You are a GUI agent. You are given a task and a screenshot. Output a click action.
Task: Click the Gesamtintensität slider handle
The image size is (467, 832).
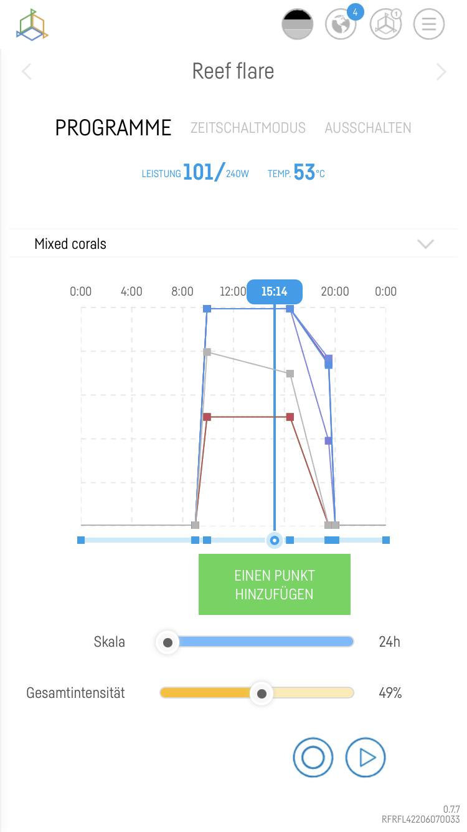pyautogui.click(x=262, y=693)
